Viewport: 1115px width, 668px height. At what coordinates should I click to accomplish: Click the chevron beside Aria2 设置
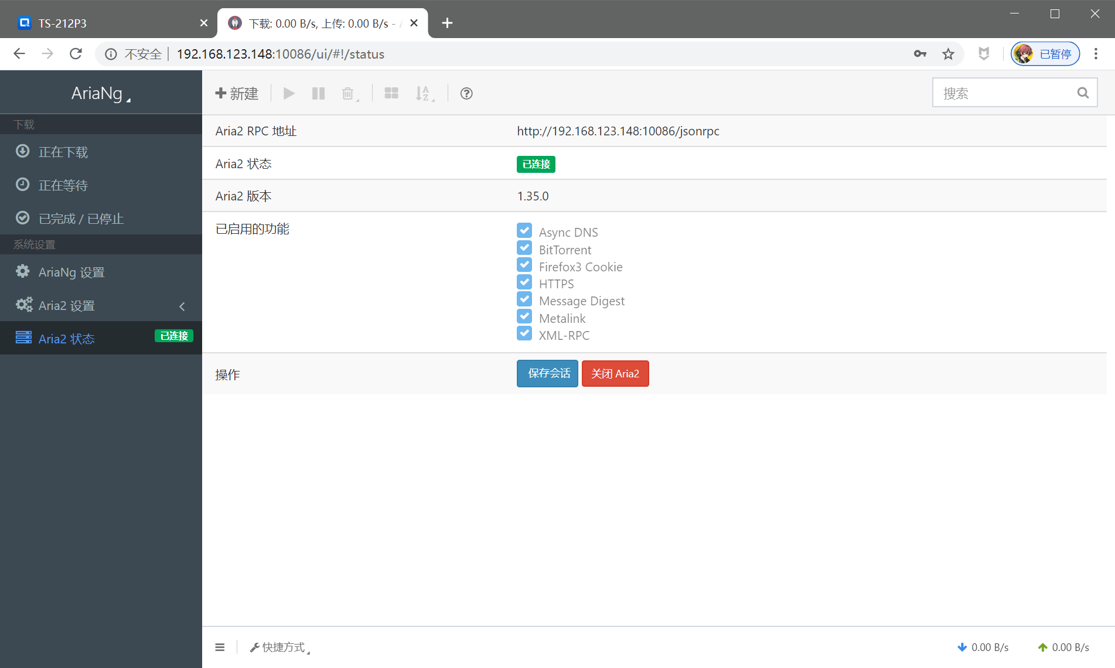tap(182, 306)
